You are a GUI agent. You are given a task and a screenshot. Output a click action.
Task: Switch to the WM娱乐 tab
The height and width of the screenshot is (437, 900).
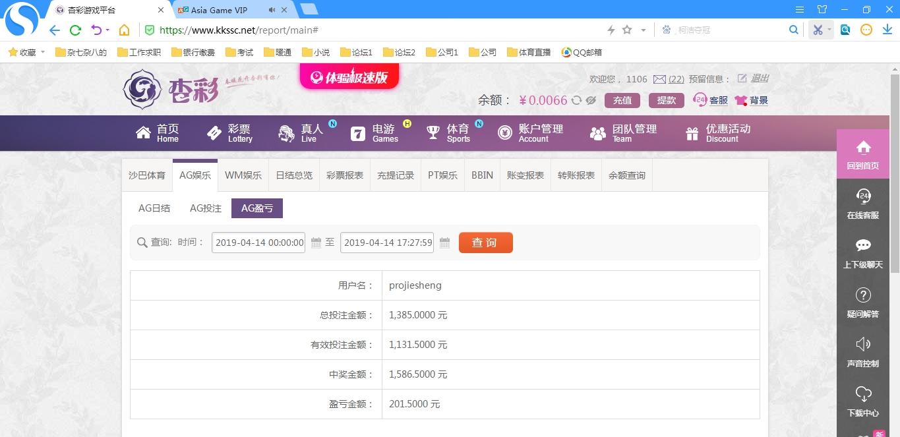(x=243, y=175)
